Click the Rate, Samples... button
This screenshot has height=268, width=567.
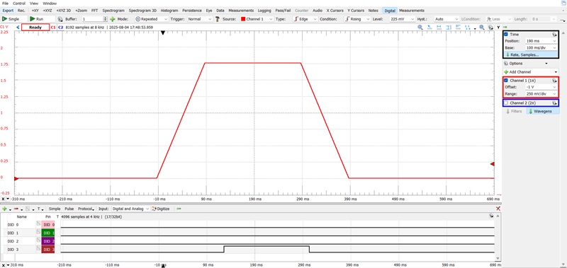click(x=530, y=55)
